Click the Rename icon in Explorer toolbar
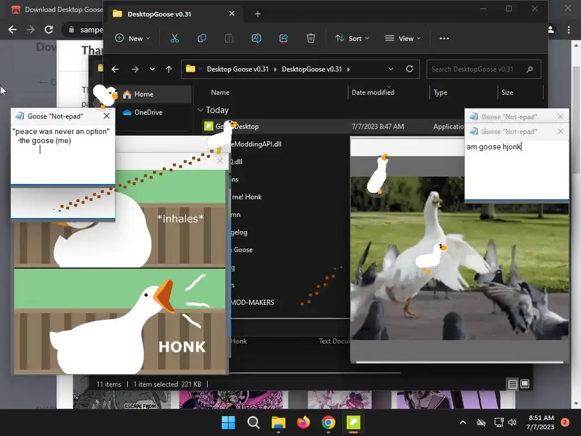 pos(256,38)
